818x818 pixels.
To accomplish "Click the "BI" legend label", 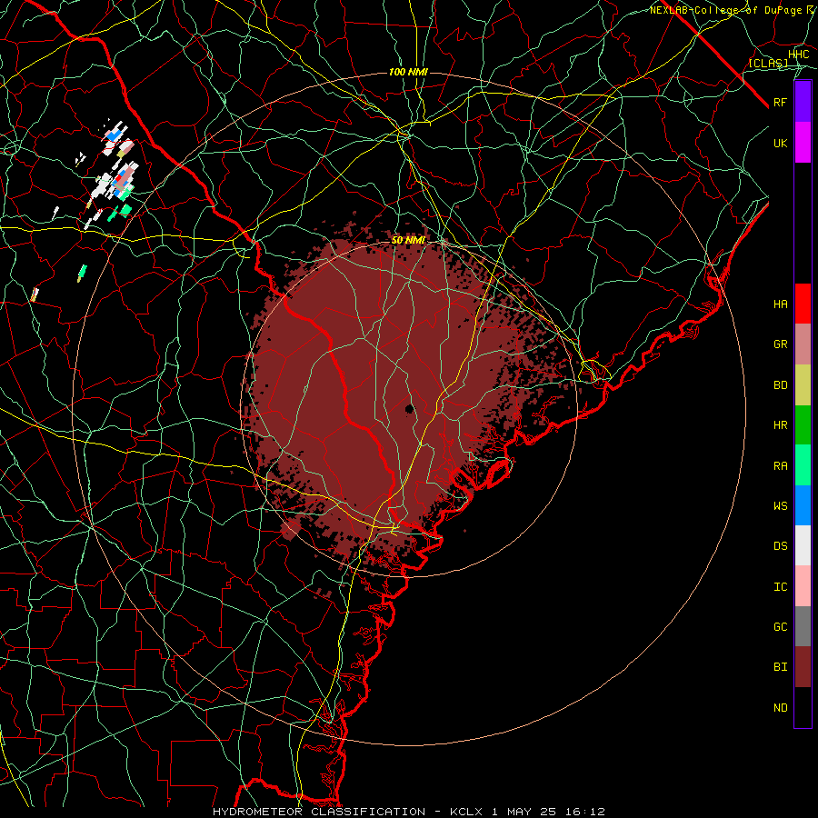I will click(x=781, y=667).
